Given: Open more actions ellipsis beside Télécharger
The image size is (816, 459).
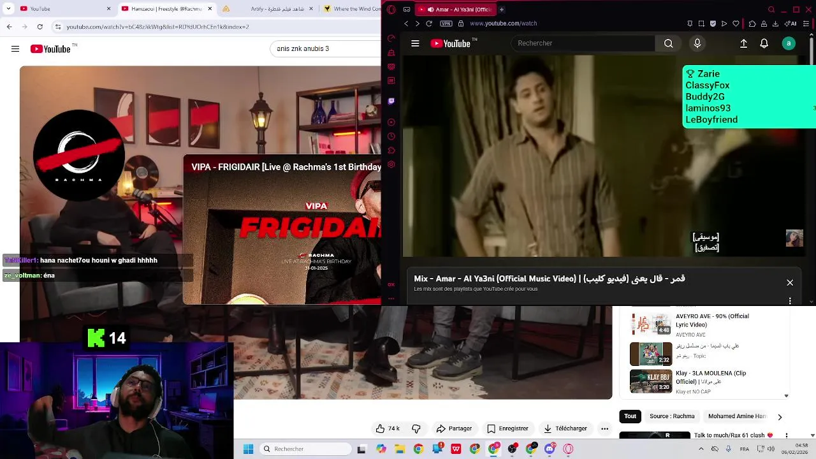Looking at the screenshot, I should [604, 428].
